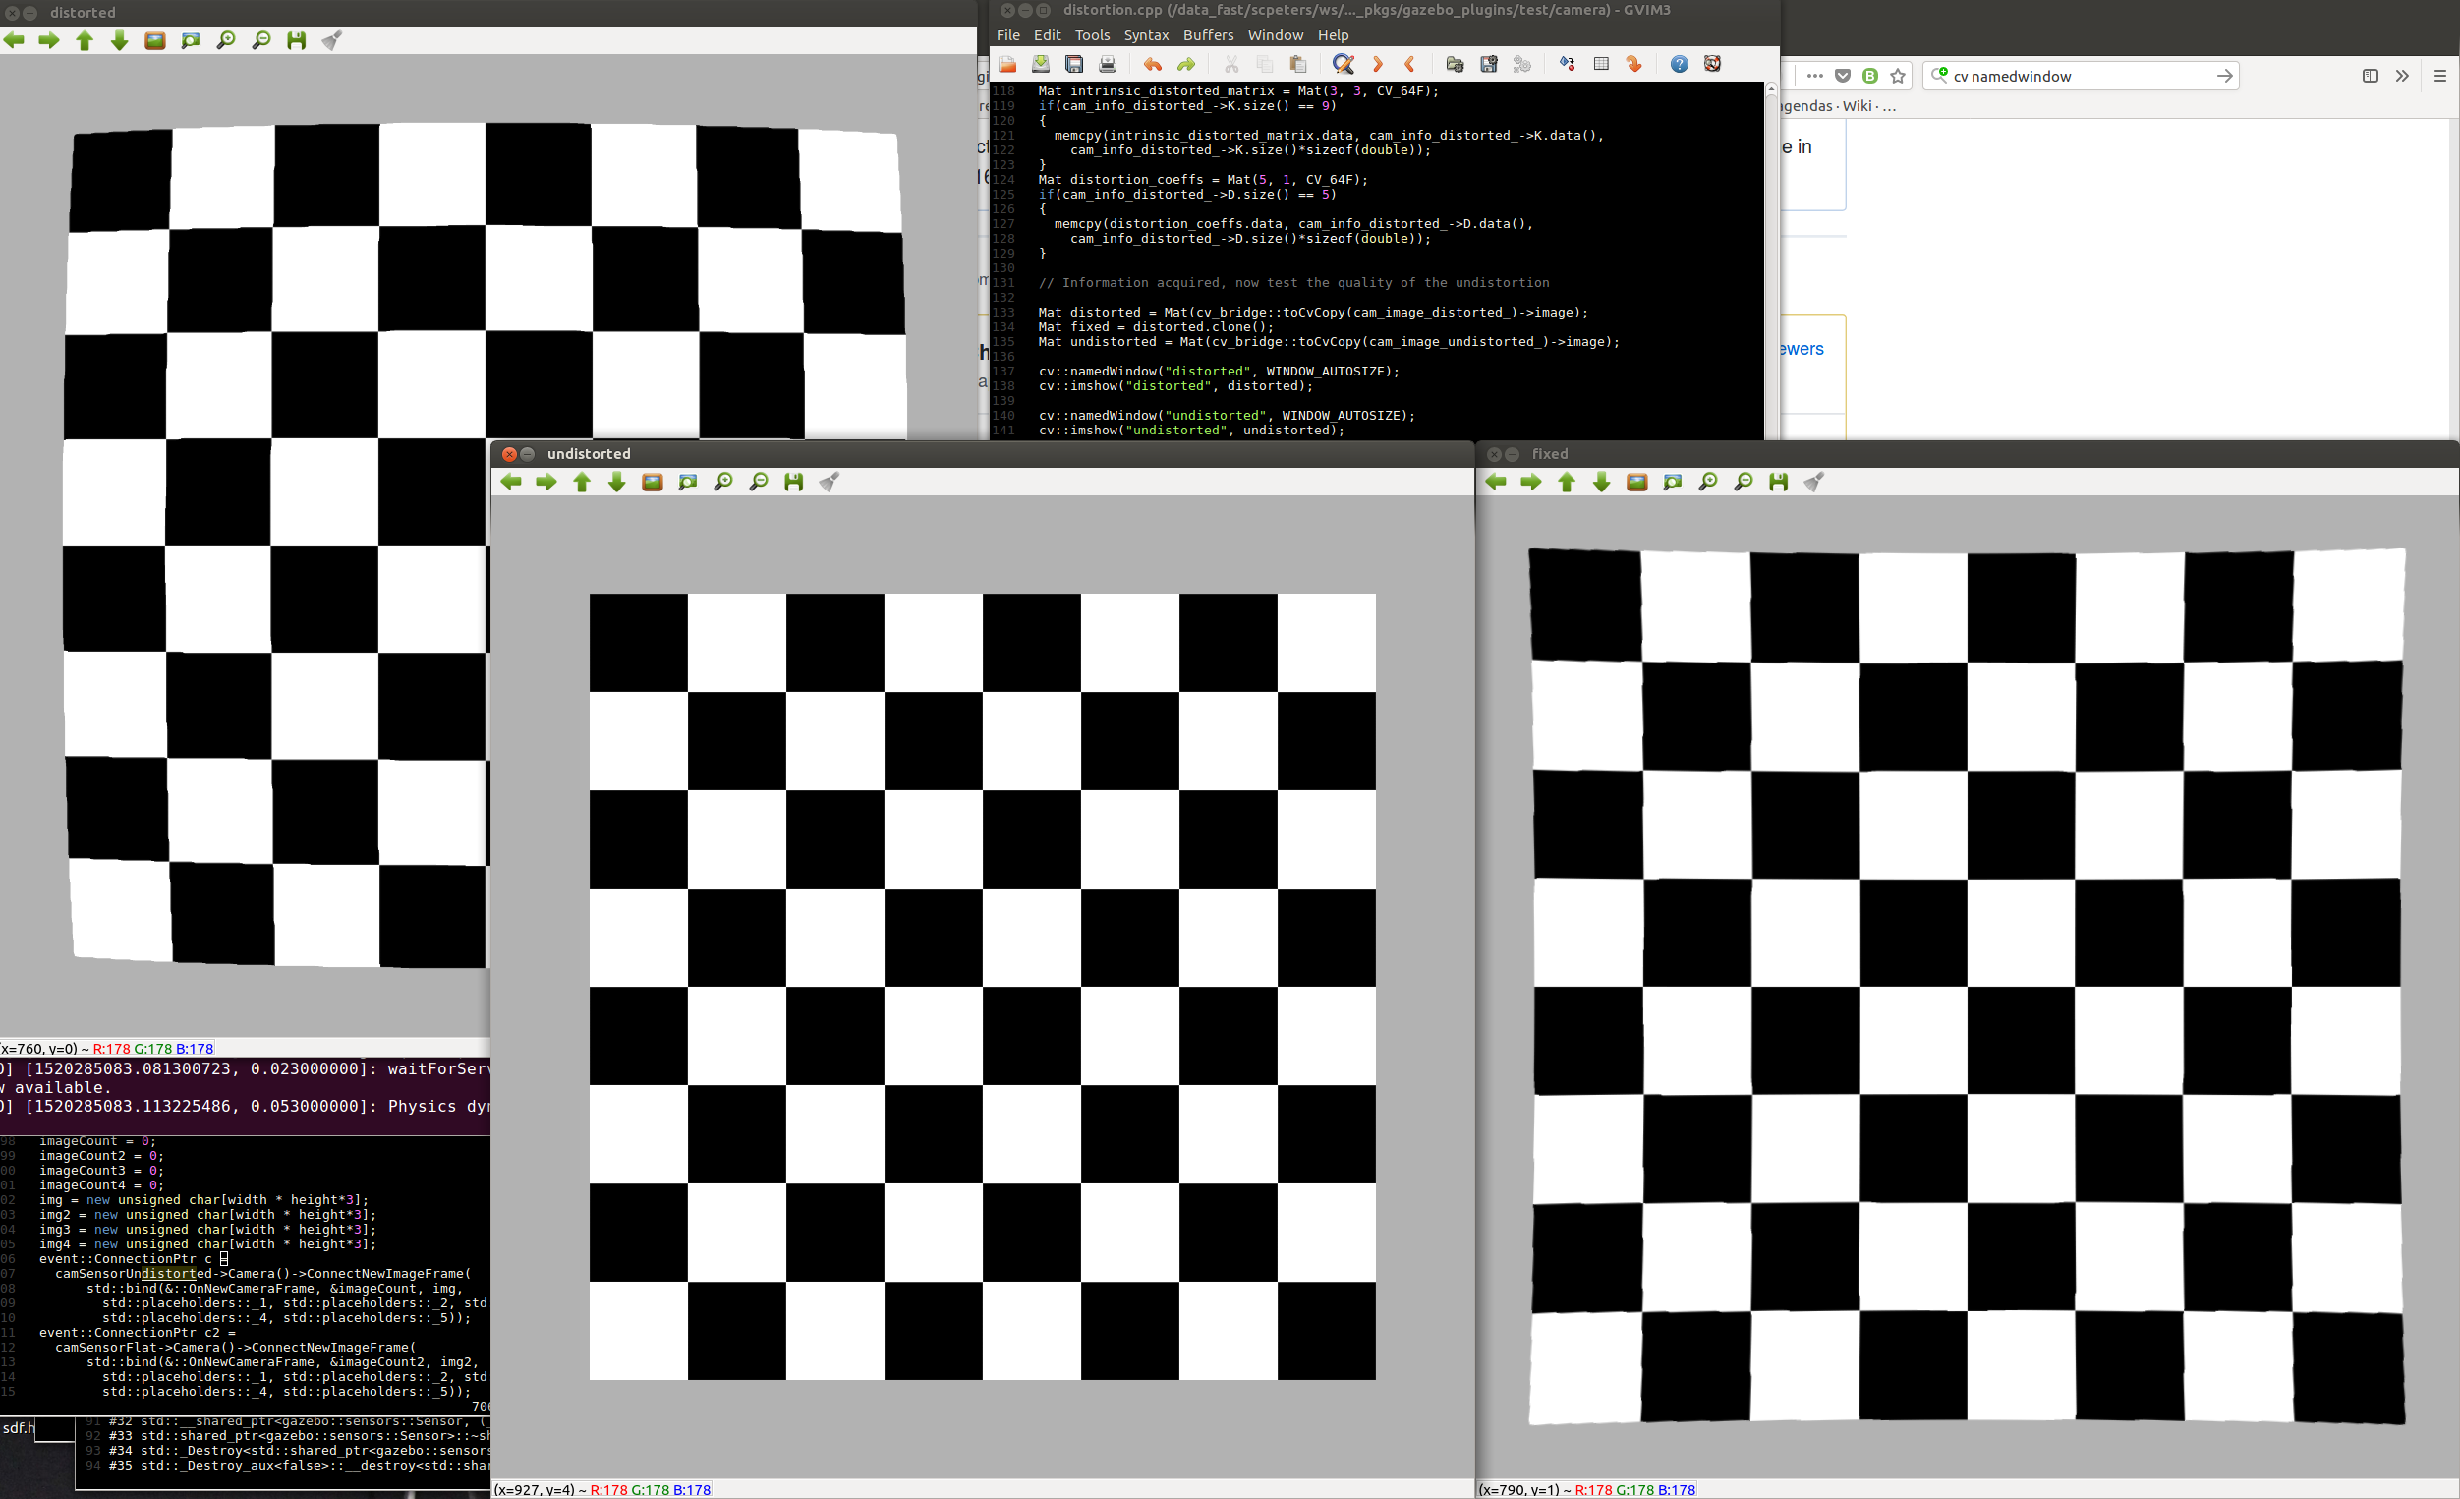Undo the last edit in GVim
The height and width of the screenshot is (1499, 2460).
(x=1152, y=63)
